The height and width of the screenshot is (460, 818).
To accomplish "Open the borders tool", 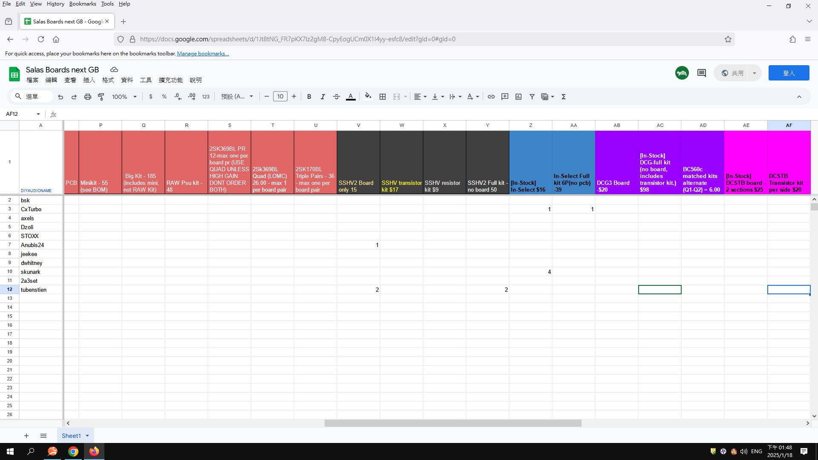I will tap(383, 97).
